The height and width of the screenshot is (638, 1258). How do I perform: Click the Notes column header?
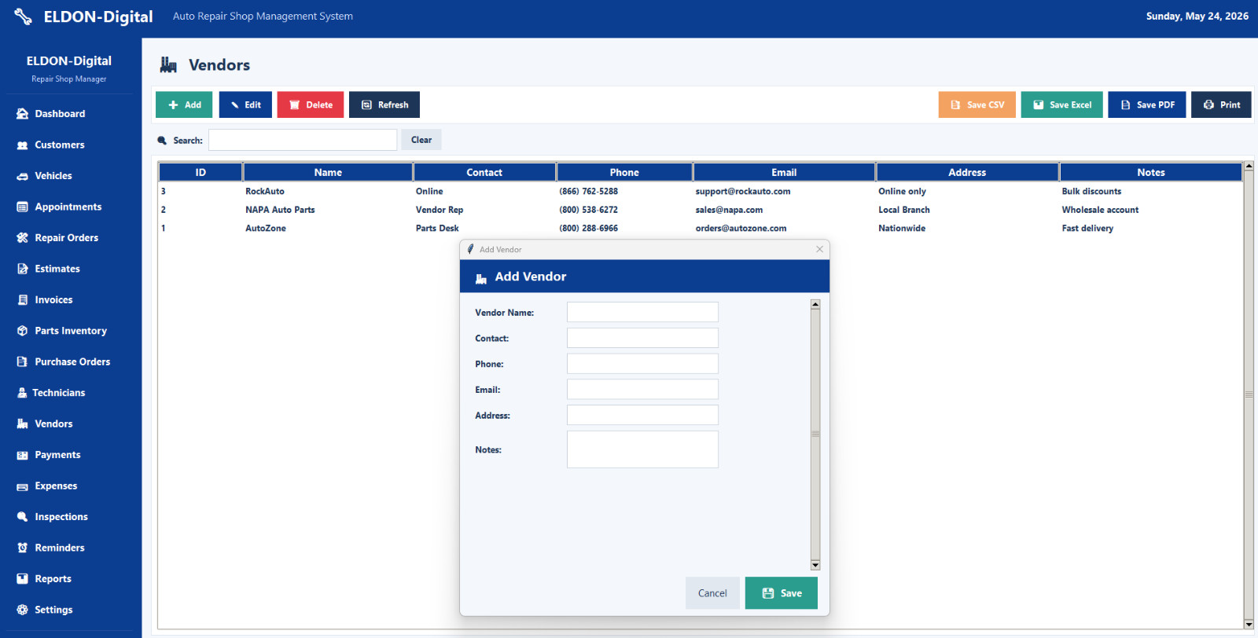(1151, 172)
